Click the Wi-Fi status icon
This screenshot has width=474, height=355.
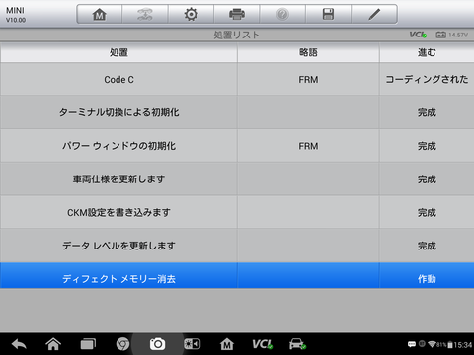coord(432,344)
